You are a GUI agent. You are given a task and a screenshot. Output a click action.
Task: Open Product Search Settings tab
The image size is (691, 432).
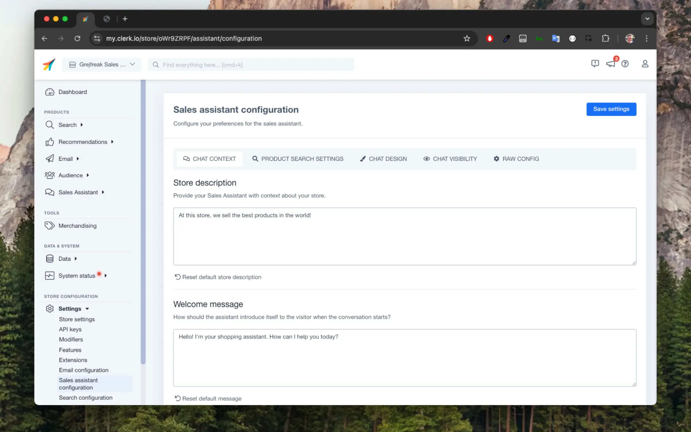click(298, 158)
